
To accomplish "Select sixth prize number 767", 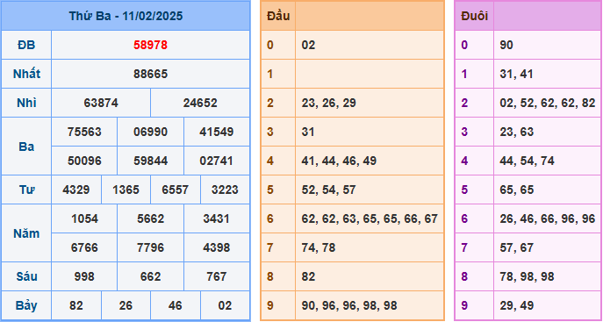I will tap(217, 276).
